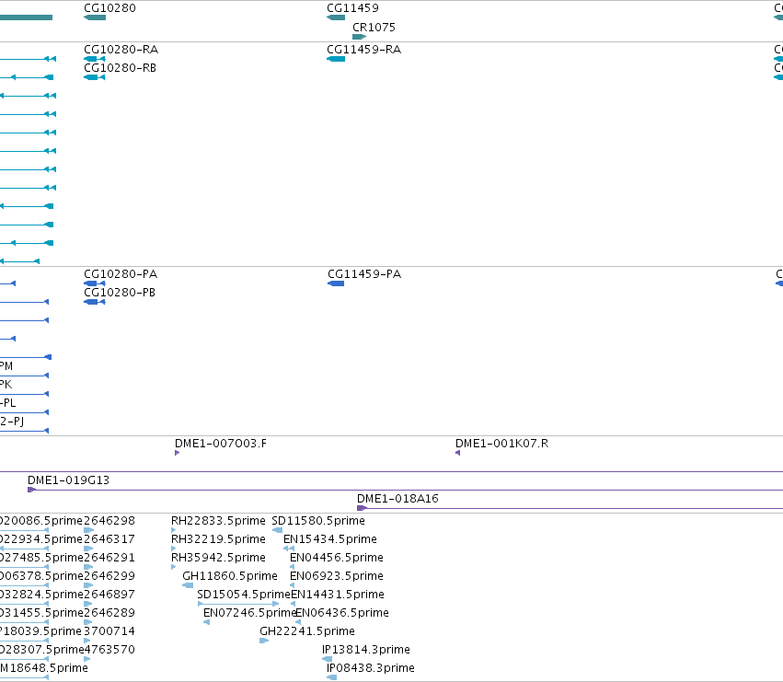Screen dimensions: 783x682
Task: Click the CG10280-PB protein glyph
Action: (x=95, y=302)
